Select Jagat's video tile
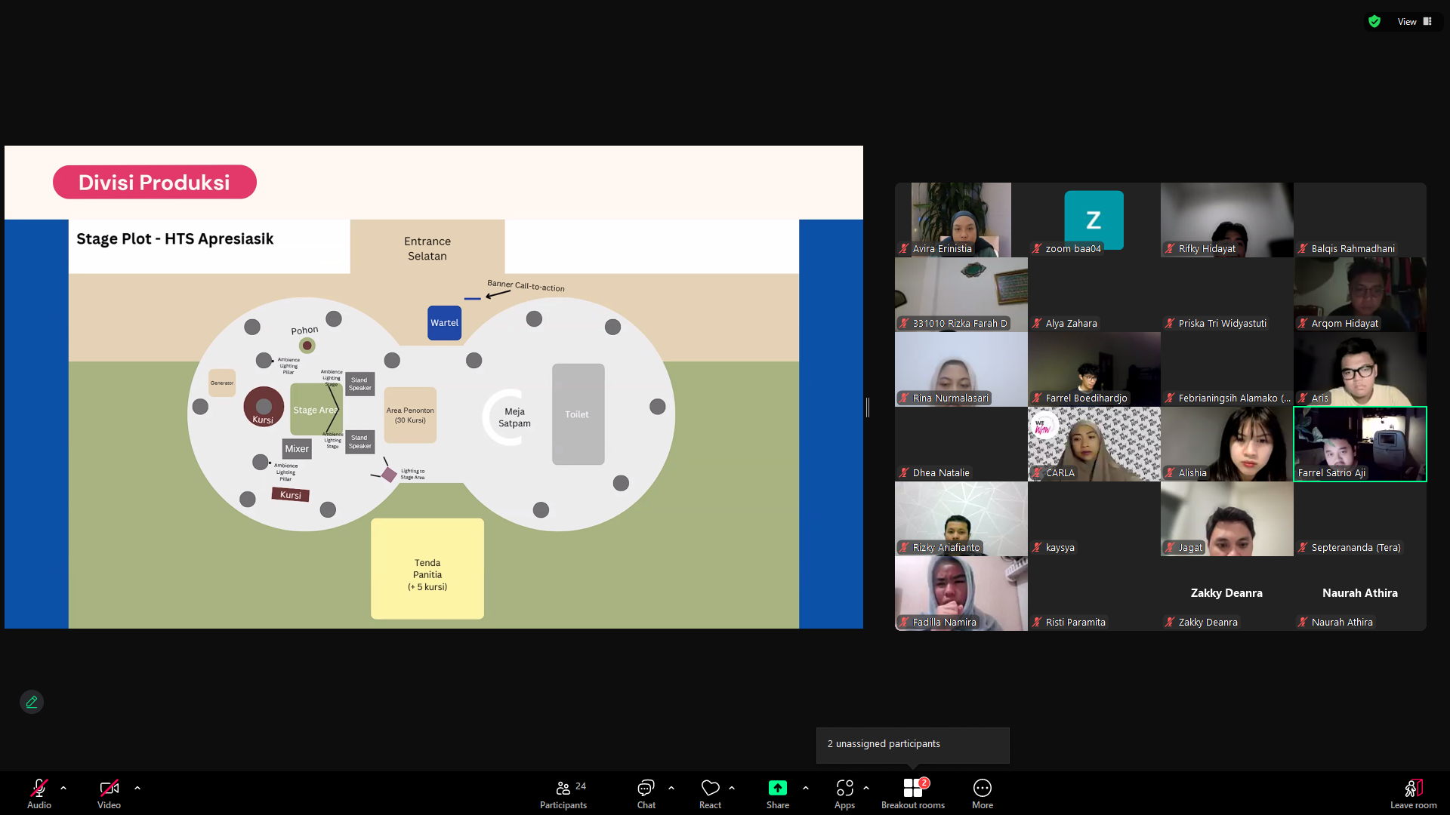Viewport: 1450px width, 815px height. [x=1227, y=518]
